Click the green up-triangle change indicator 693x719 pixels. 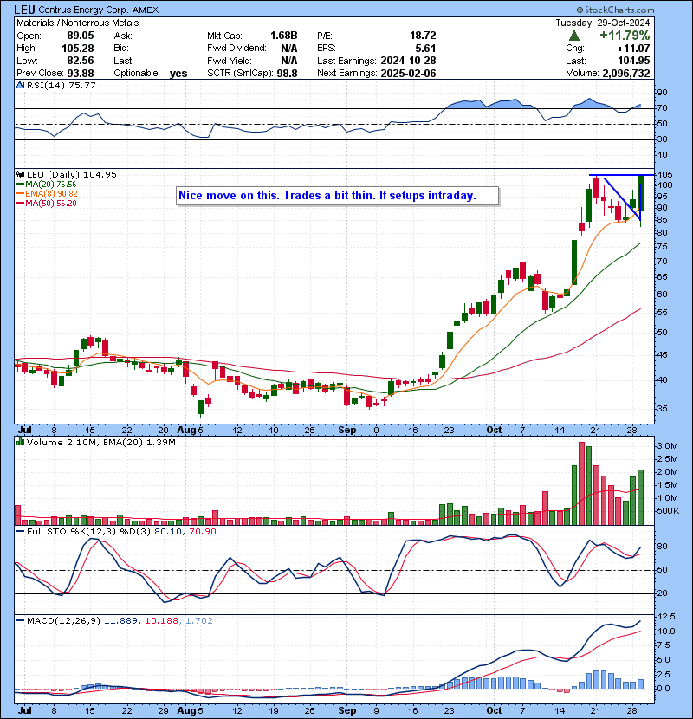pyautogui.click(x=573, y=36)
